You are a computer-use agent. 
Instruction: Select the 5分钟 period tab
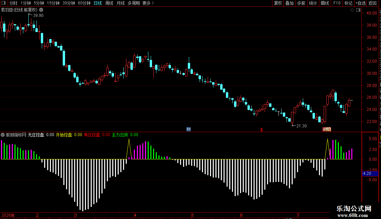click(x=39, y=3)
